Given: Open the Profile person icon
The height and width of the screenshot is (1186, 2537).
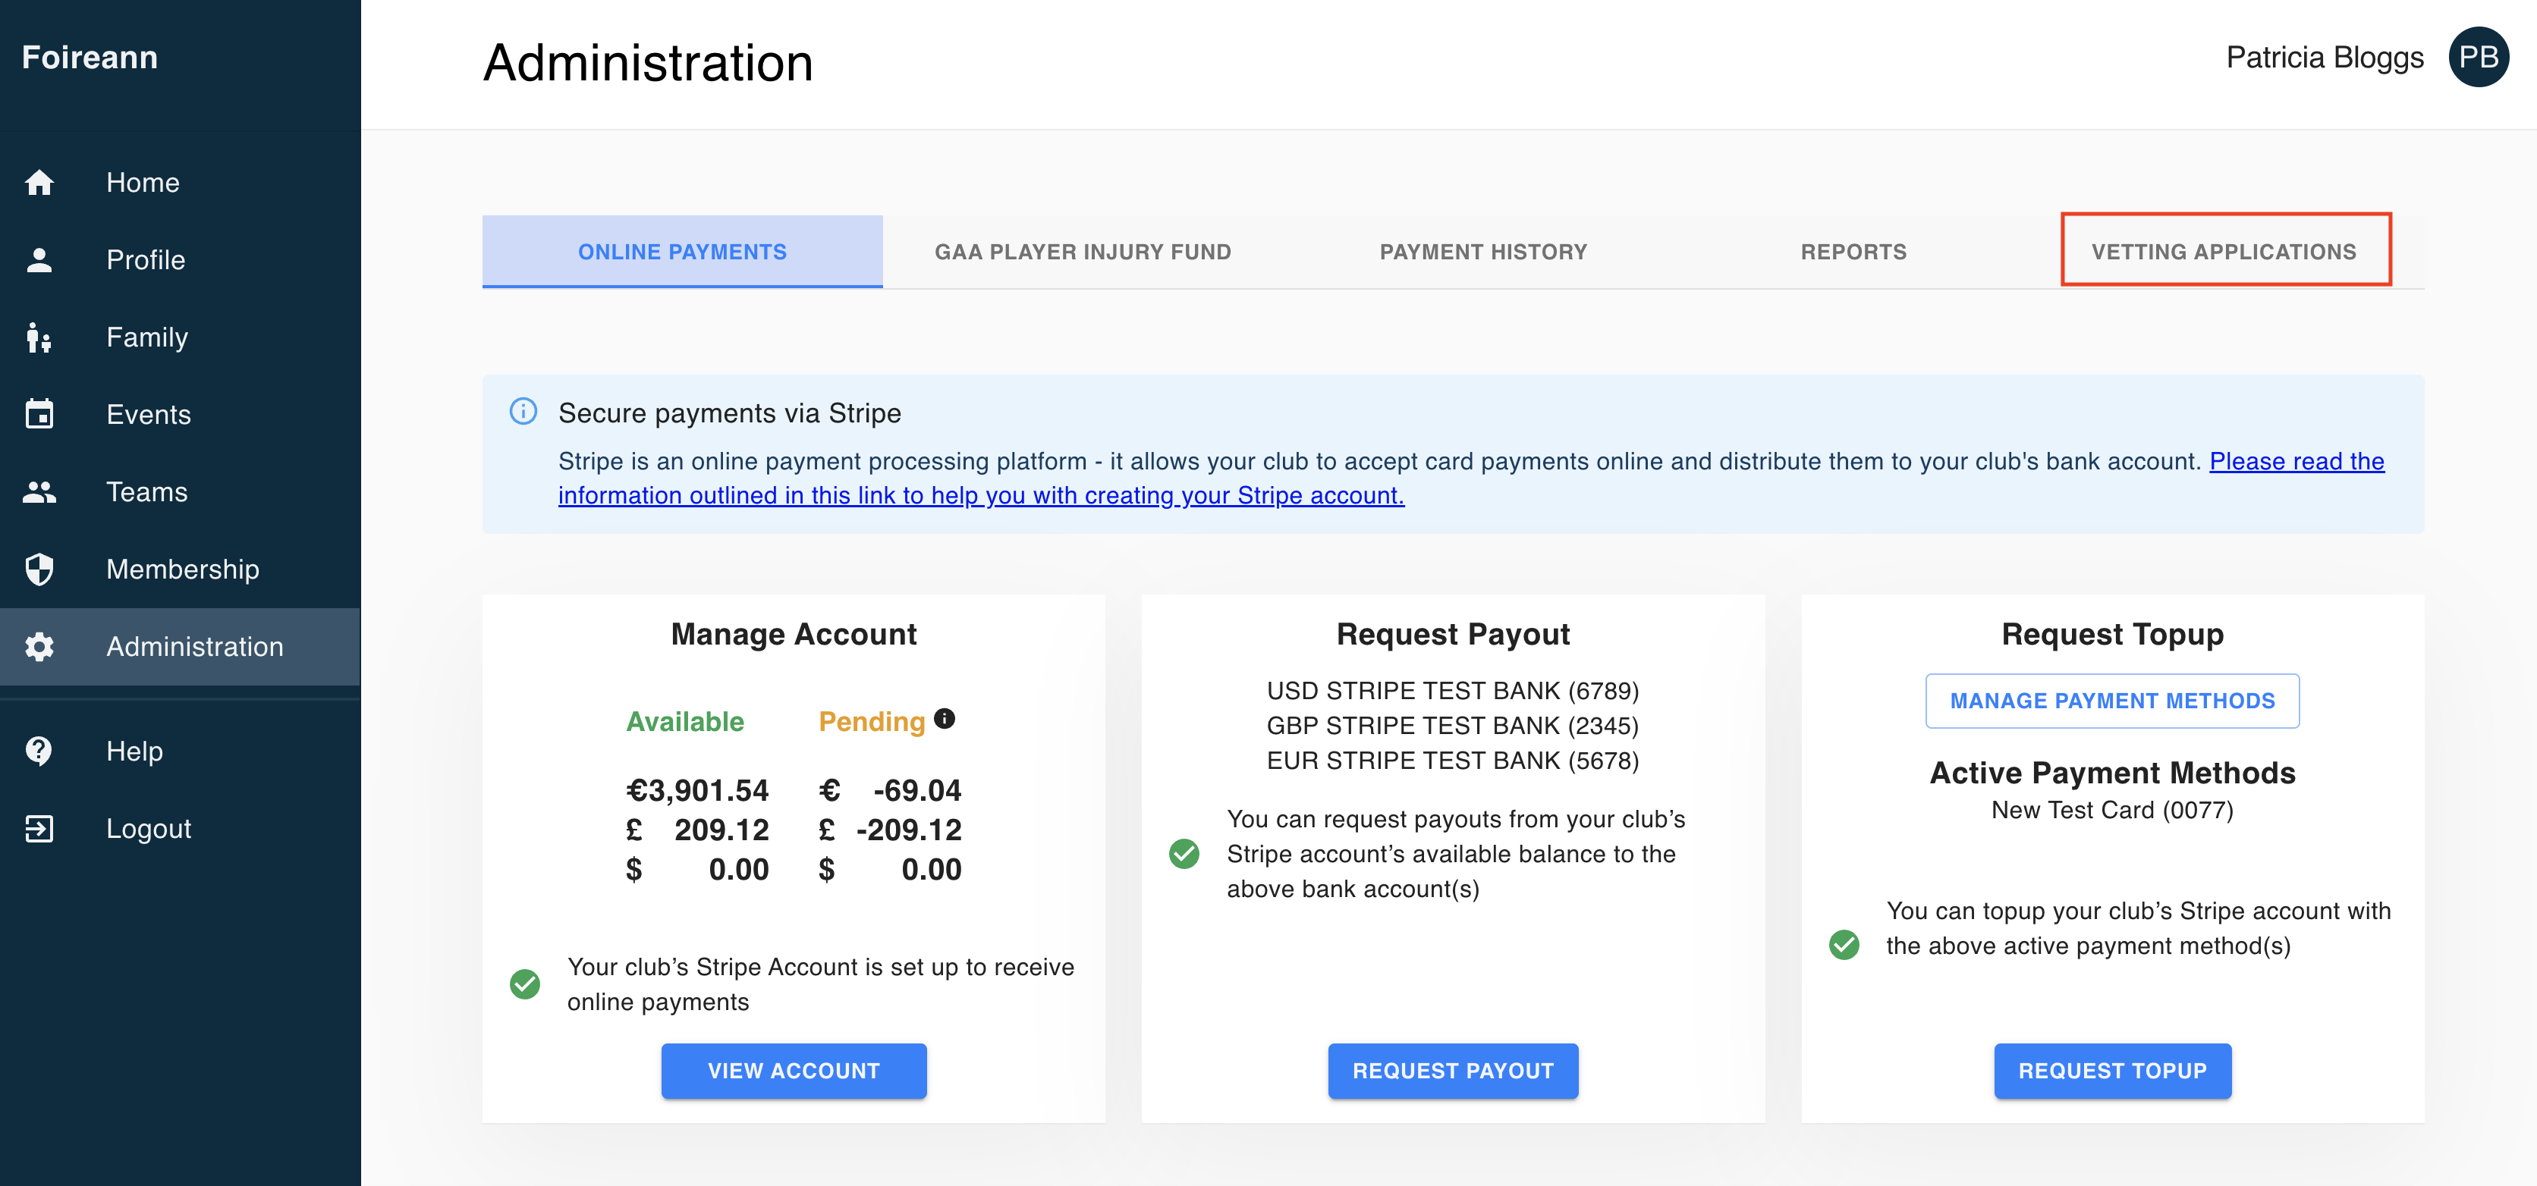Looking at the screenshot, I should coord(39,260).
